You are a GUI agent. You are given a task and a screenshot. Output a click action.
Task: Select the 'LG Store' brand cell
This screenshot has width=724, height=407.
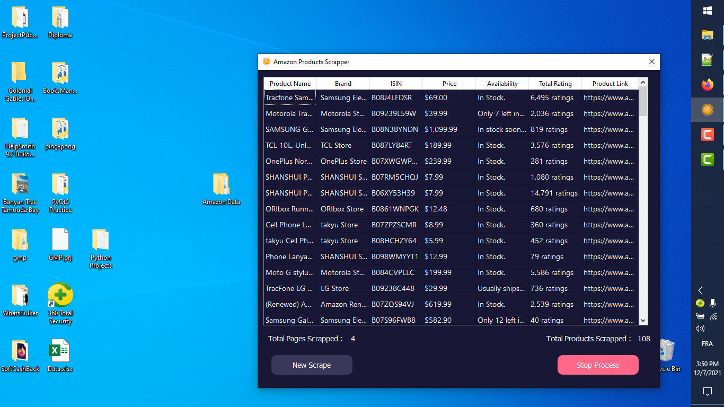click(x=343, y=288)
